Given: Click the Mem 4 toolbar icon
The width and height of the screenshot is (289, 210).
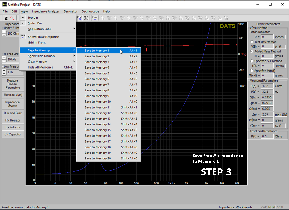Looking at the screenshot, I should coord(123,18).
